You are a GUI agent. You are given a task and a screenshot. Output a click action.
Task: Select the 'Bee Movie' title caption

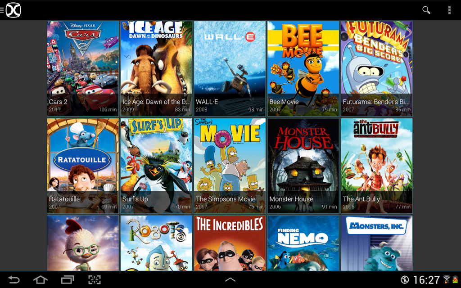(x=284, y=102)
